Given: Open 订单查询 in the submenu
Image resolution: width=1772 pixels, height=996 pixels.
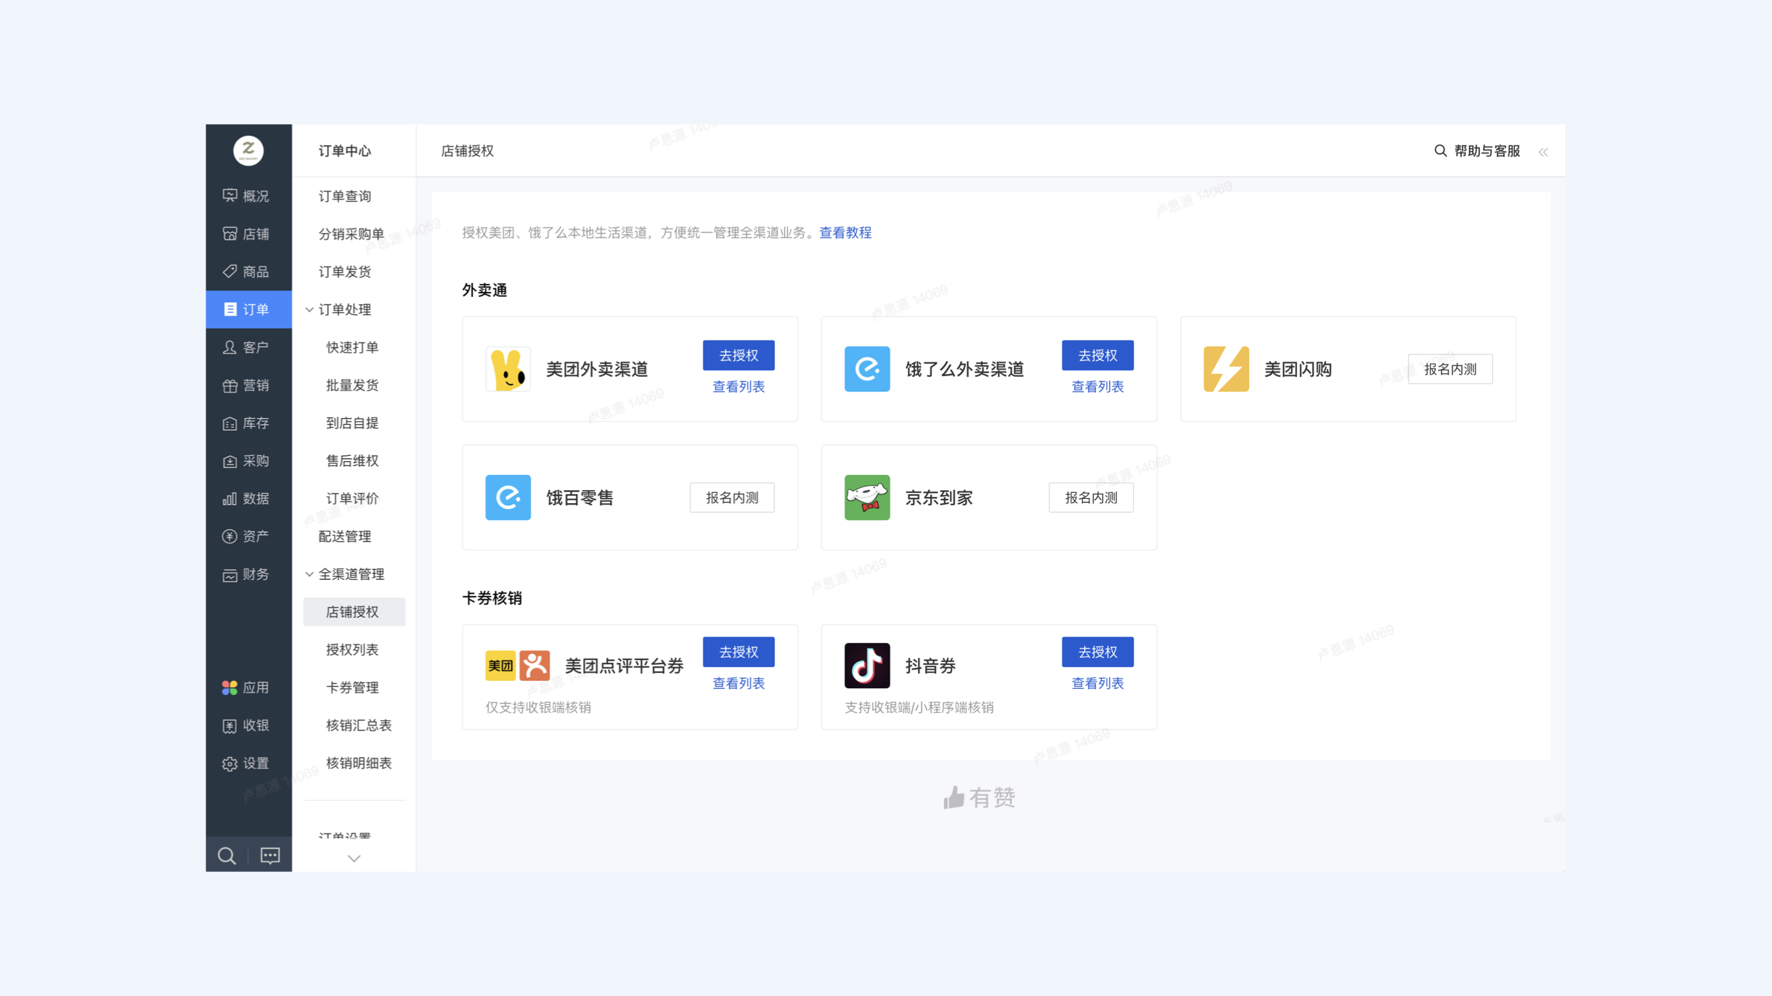Looking at the screenshot, I should (x=345, y=196).
